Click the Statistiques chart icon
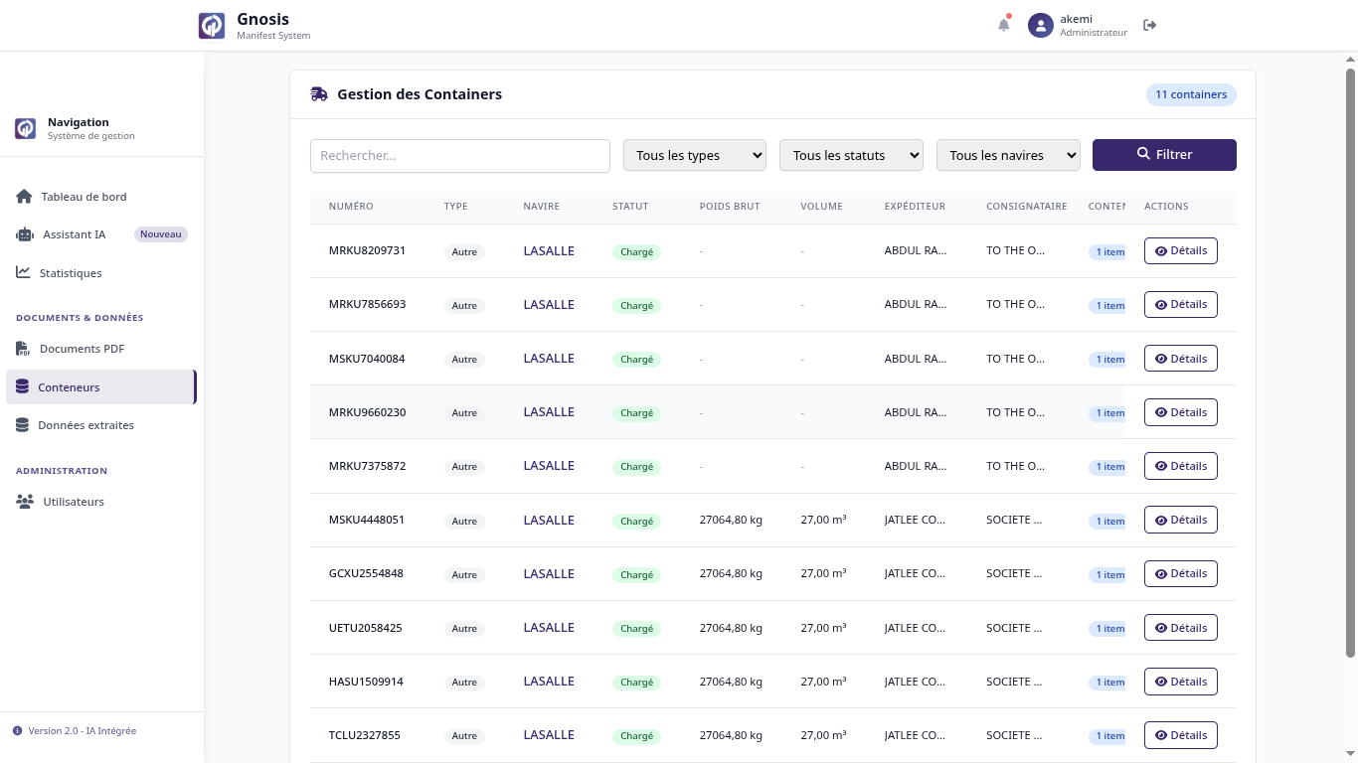The height and width of the screenshot is (763, 1358). pos(23,273)
